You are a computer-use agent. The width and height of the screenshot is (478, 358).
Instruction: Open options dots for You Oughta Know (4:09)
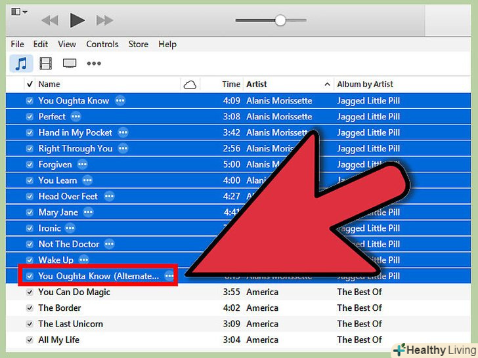(120, 100)
